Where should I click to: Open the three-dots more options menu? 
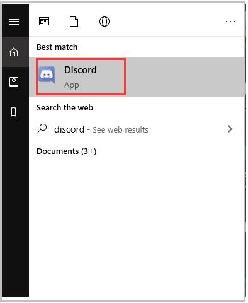[230, 21]
